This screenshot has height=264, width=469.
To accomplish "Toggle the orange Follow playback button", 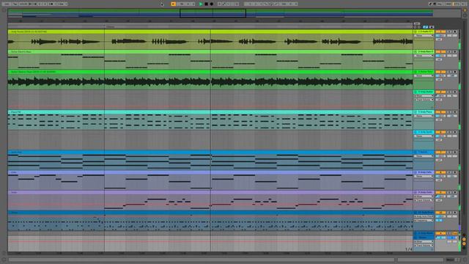I will coord(173,4).
